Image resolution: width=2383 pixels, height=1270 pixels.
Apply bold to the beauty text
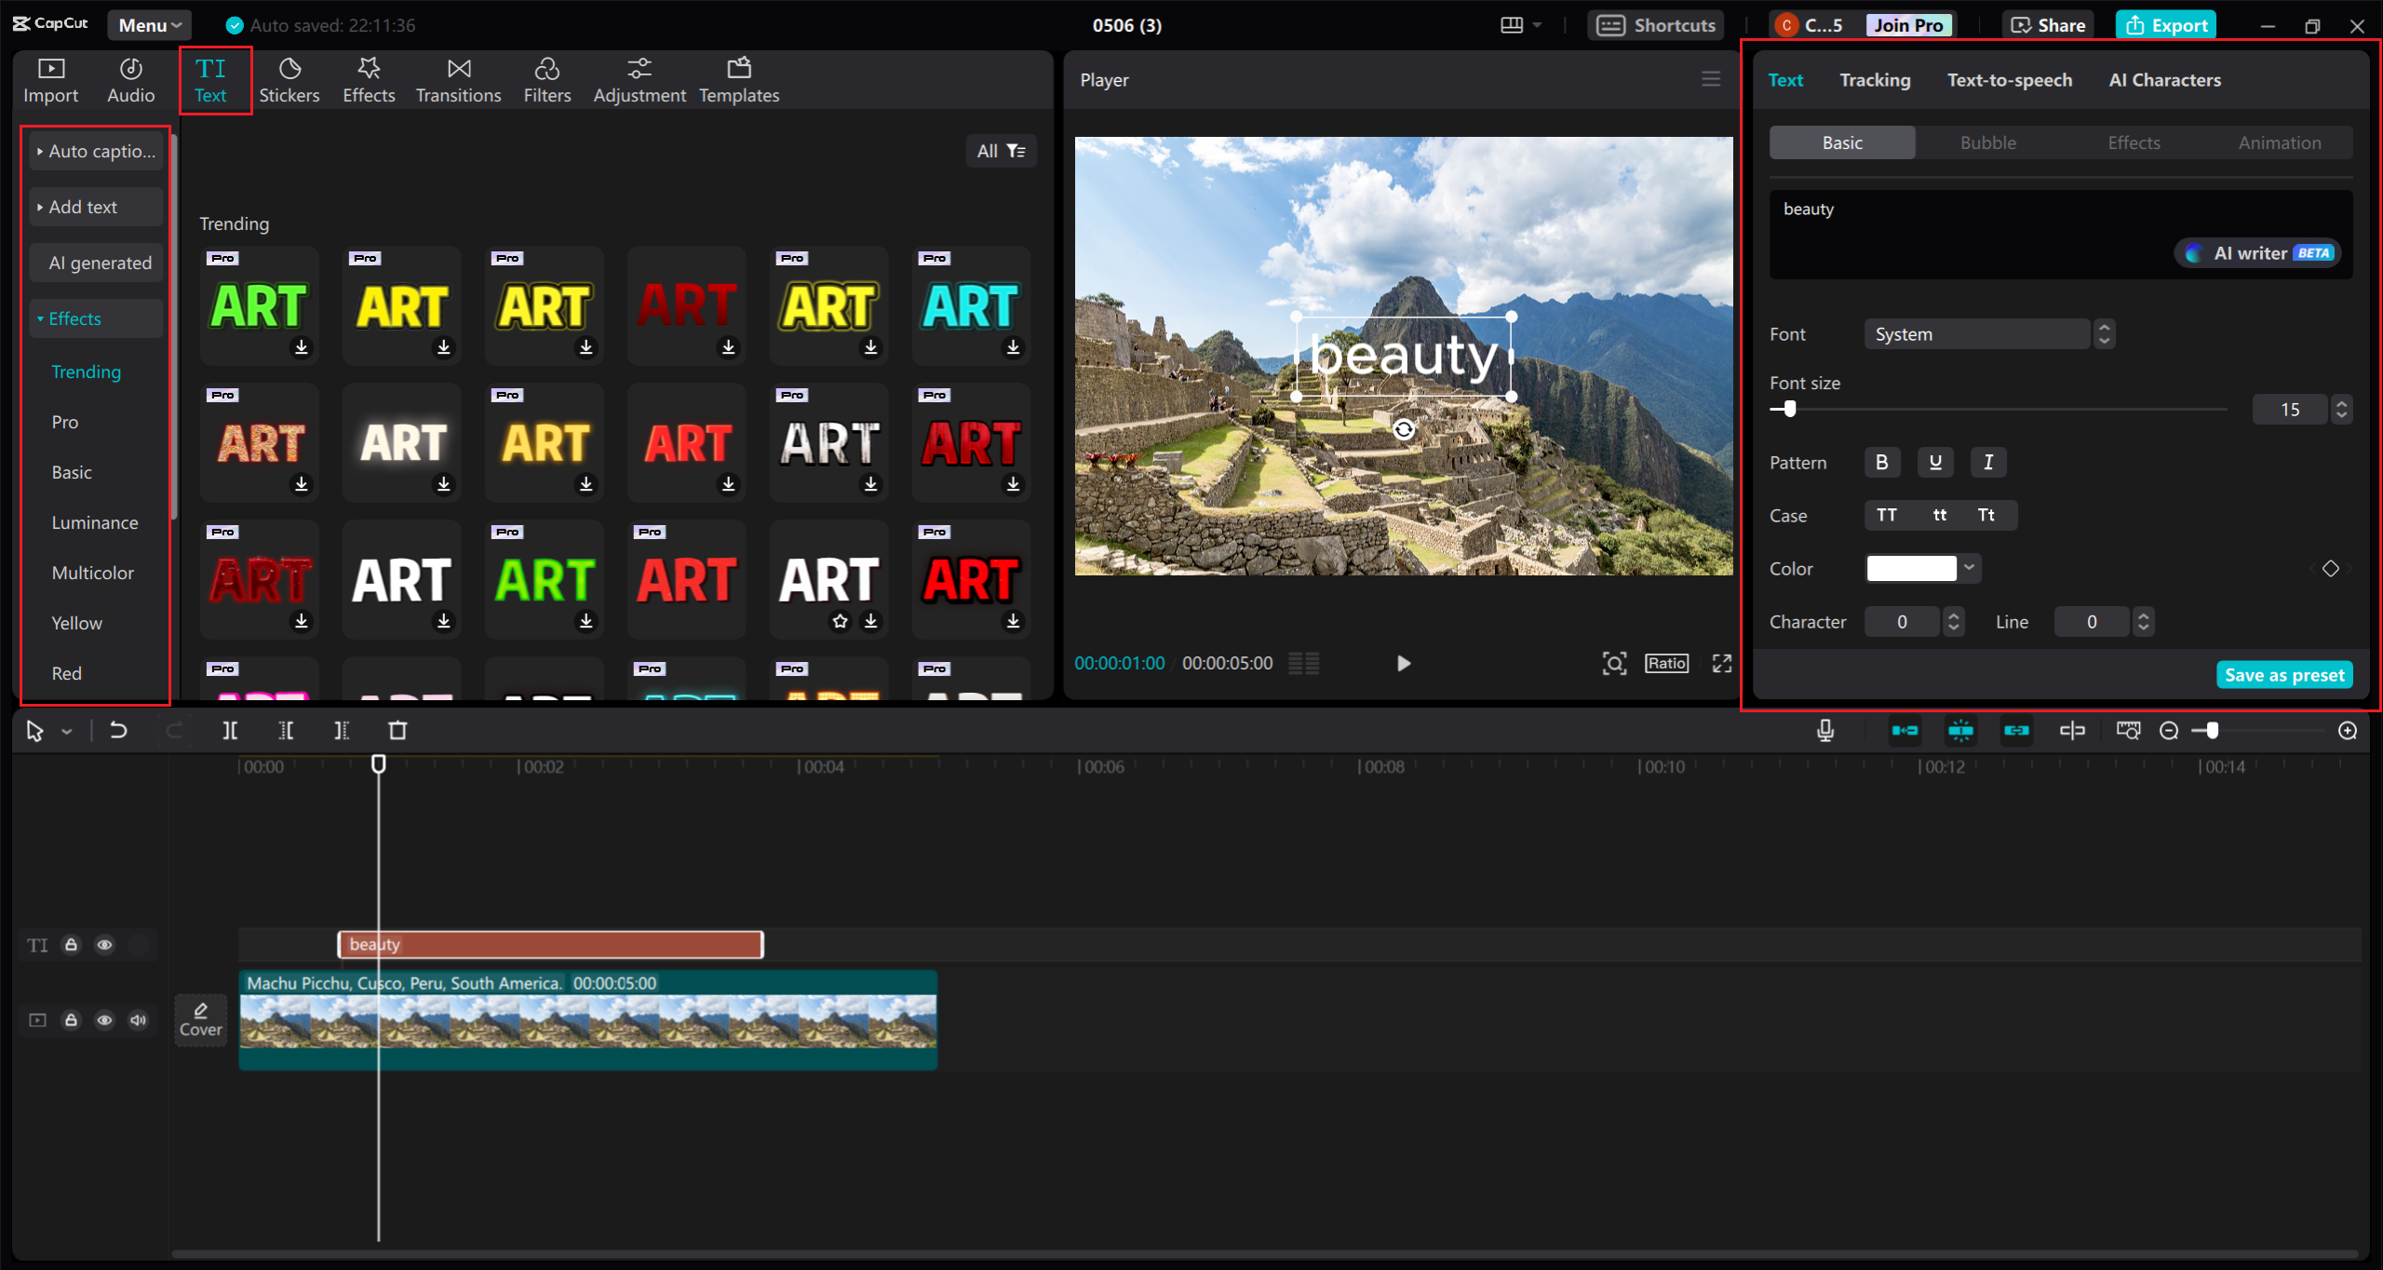pos(1882,462)
